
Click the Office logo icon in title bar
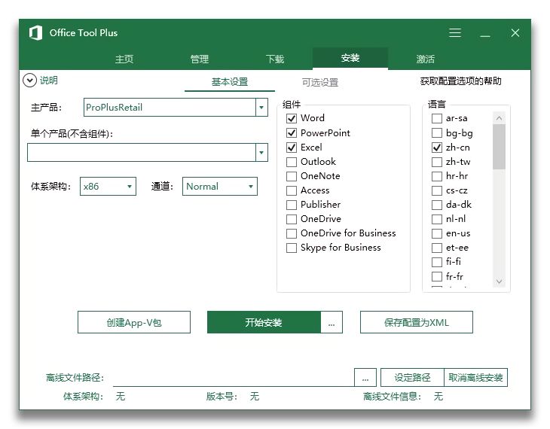(x=35, y=33)
